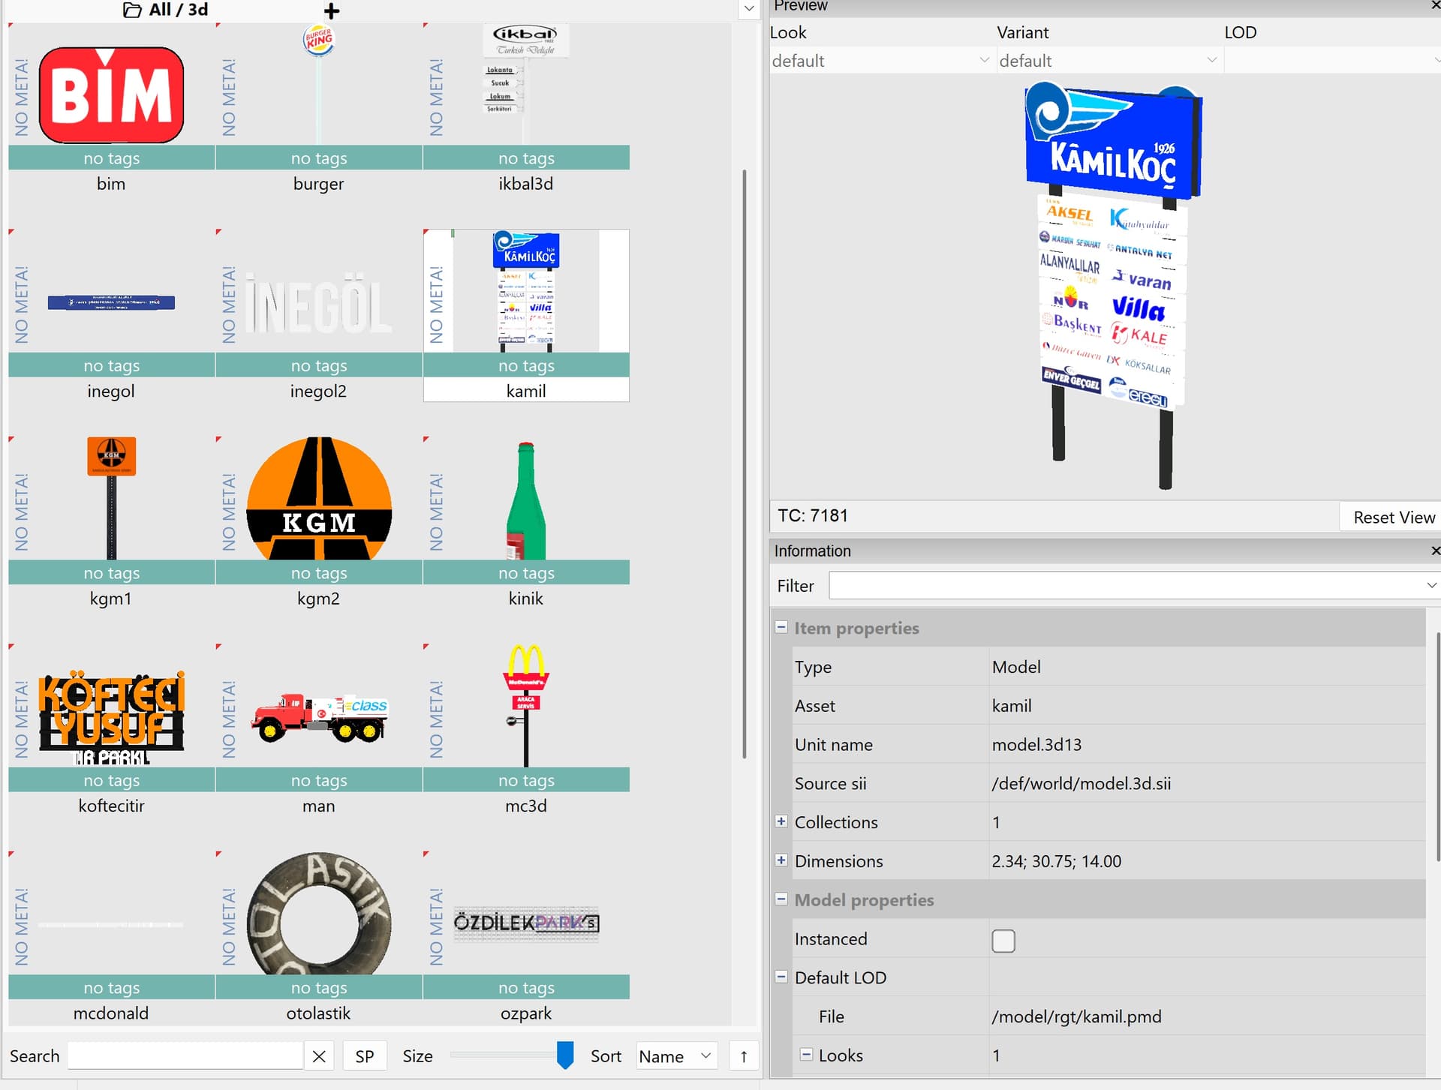Reverse the sort order with the up arrow button
Image resolution: width=1441 pixels, height=1090 pixels.
coord(744,1056)
